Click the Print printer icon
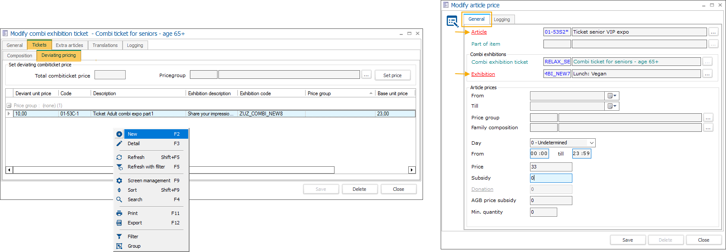The width and height of the screenshot is (726, 252). (119, 213)
